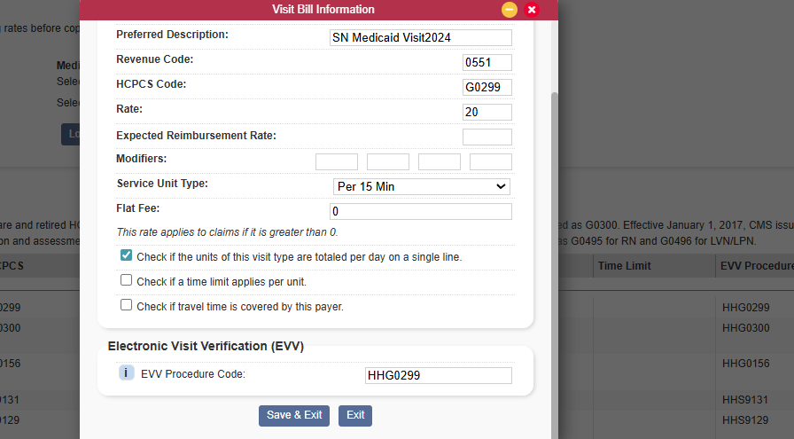This screenshot has height=439, width=794.
Task: Minimize the Visit Bill Information dialog
Action: 510,10
